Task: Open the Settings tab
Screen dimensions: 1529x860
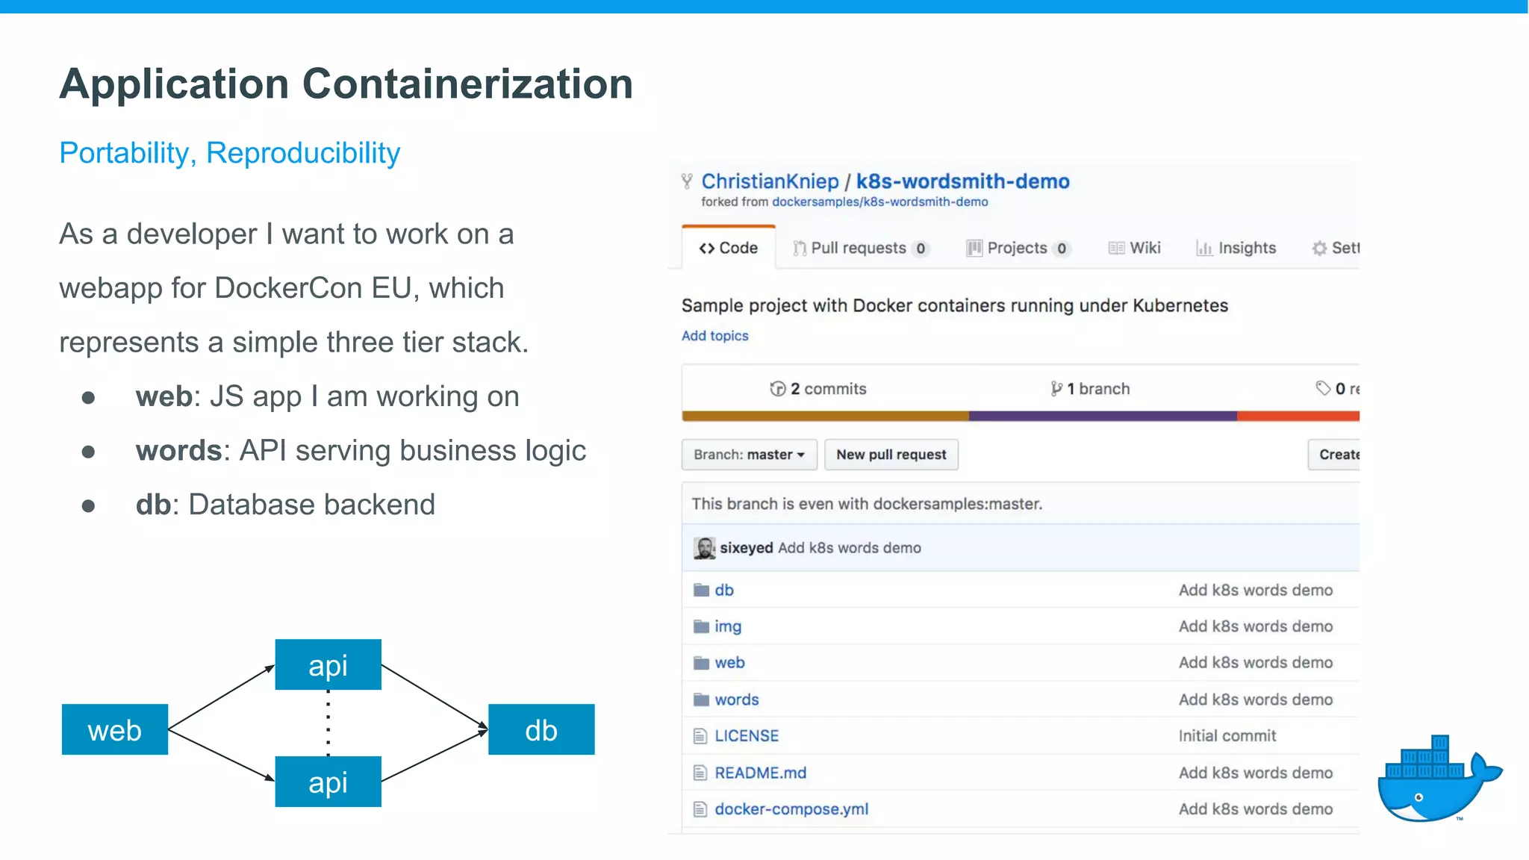Action: point(1336,248)
